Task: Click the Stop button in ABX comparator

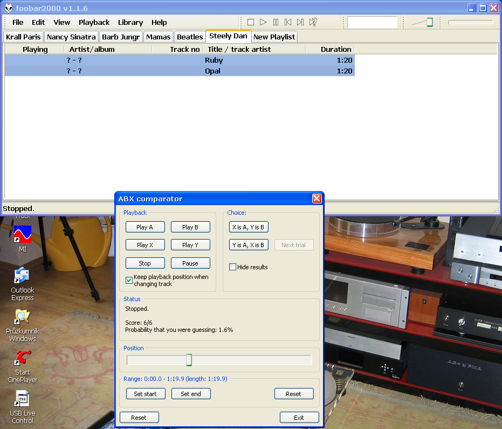Action: click(145, 263)
